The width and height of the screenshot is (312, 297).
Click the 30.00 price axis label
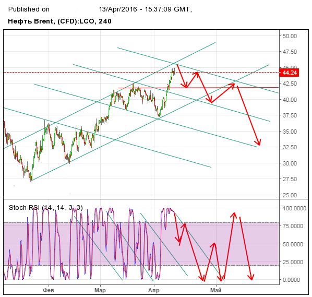(290, 163)
